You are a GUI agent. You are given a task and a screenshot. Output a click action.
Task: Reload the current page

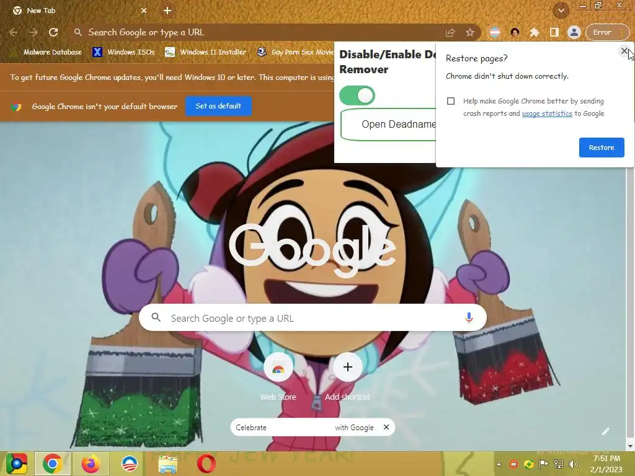[x=53, y=32]
